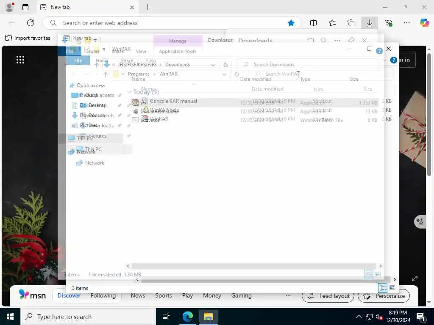Show more feed categories with ellipsis

288,296
